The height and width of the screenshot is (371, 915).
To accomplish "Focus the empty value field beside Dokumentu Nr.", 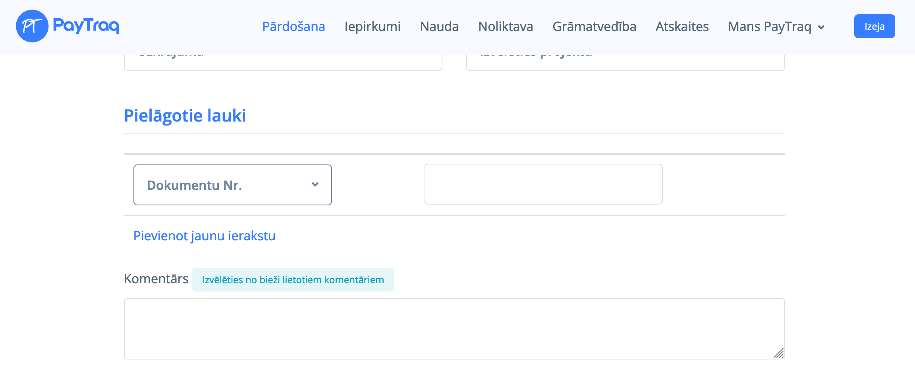I will [x=543, y=184].
